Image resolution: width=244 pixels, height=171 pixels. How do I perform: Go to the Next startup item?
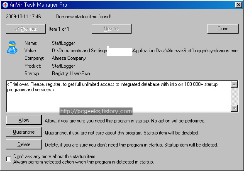click(111, 29)
